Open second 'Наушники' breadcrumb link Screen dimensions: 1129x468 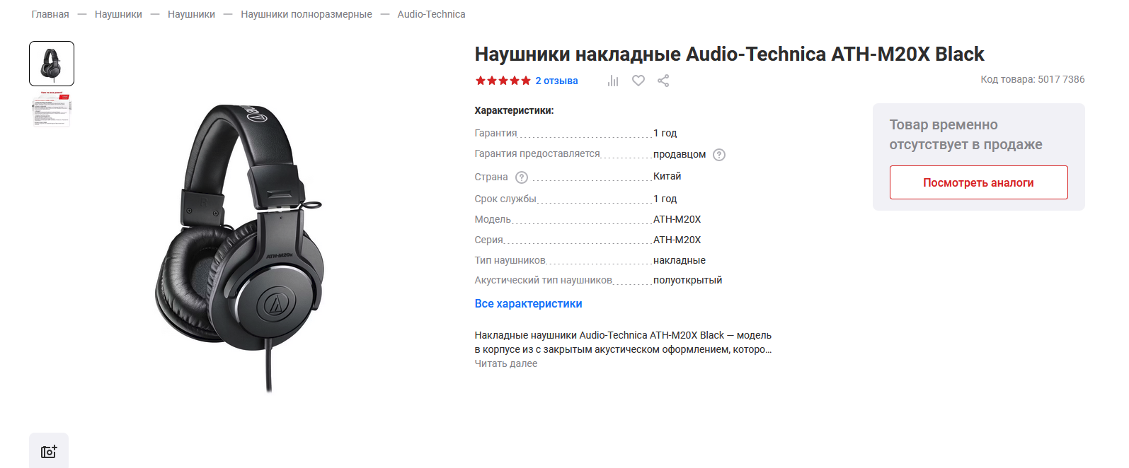click(x=191, y=14)
